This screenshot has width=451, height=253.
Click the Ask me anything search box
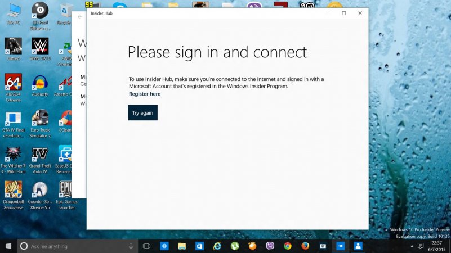point(77,246)
